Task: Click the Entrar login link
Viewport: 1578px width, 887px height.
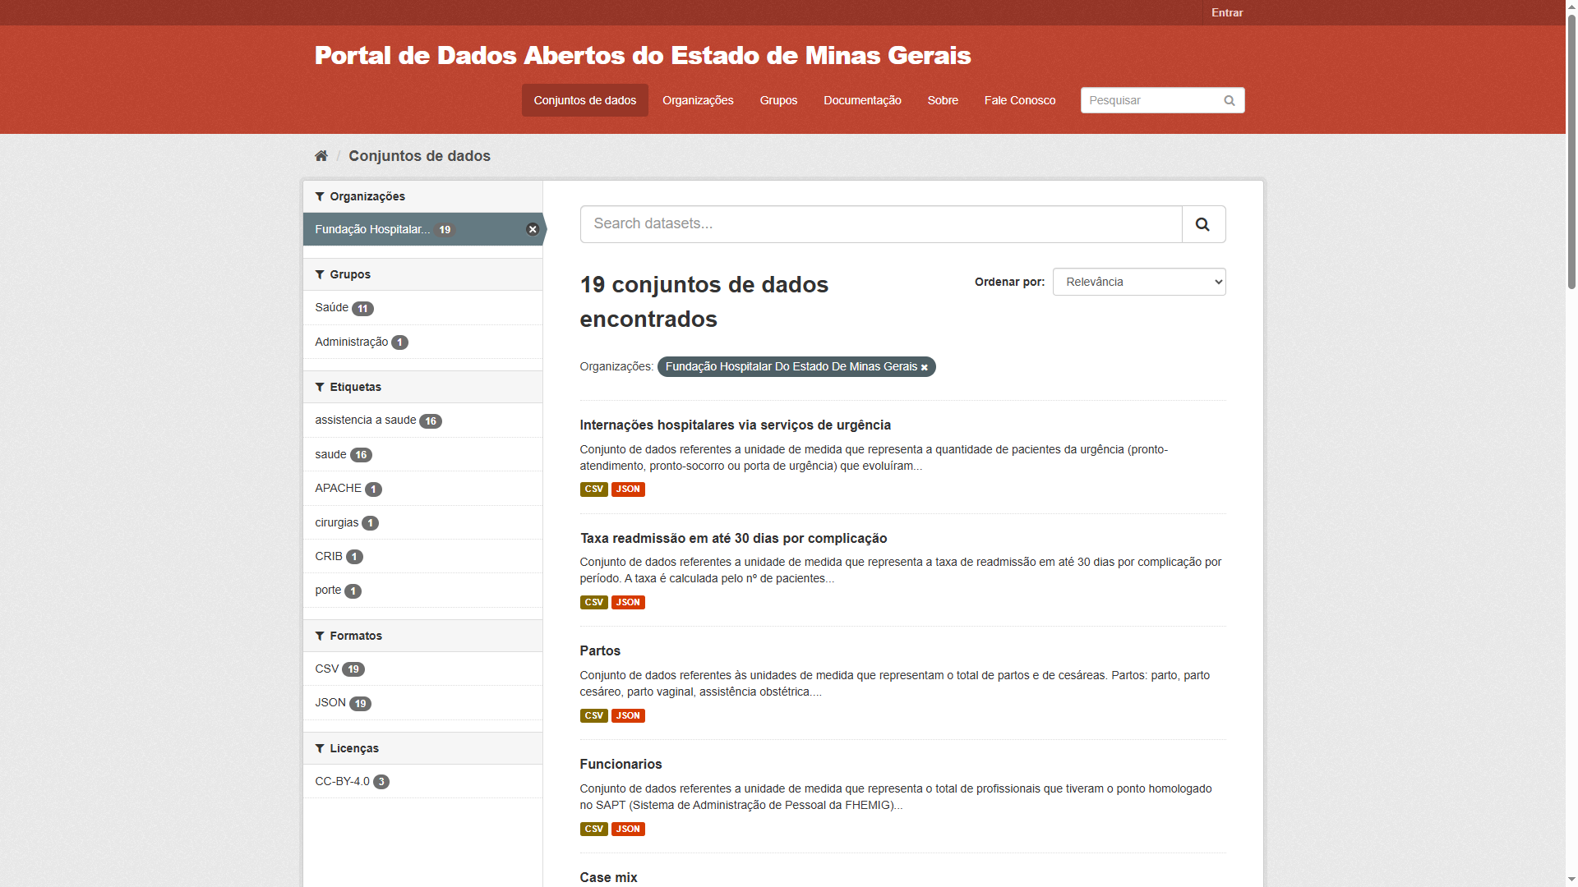Action: pyautogui.click(x=1226, y=12)
